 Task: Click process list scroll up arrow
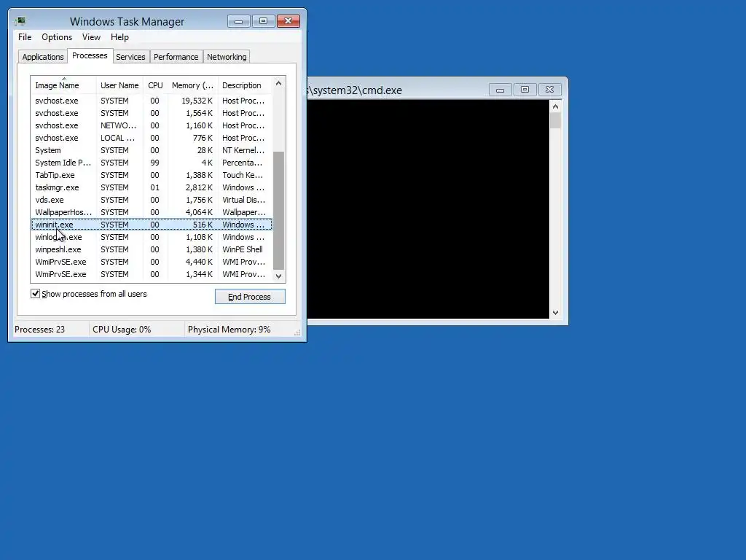tap(279, 83)
